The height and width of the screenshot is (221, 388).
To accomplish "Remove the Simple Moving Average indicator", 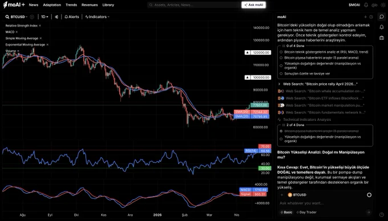I will tap(41, 38).
